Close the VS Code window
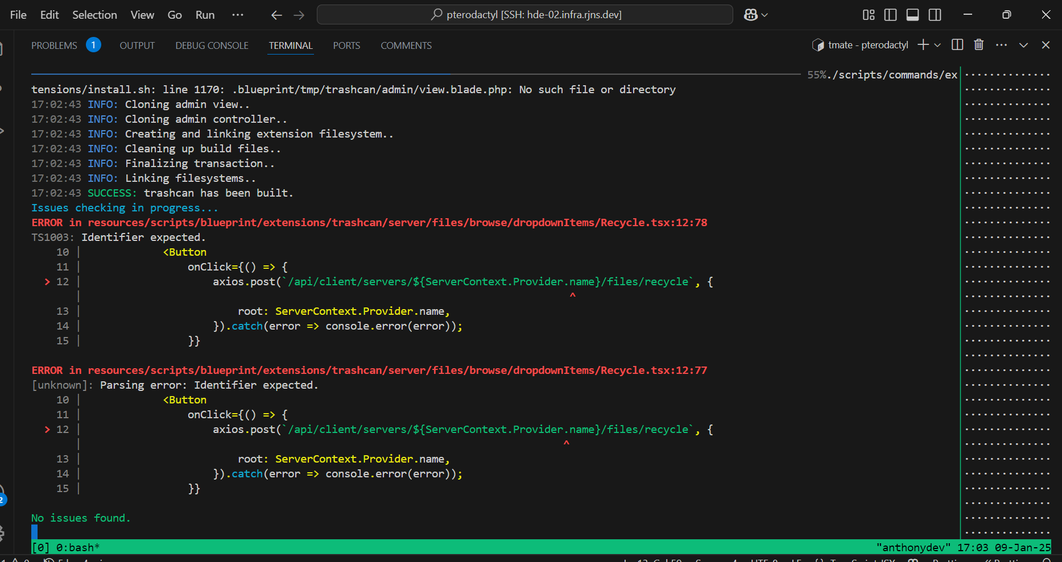 click(x=1046, y=15)
